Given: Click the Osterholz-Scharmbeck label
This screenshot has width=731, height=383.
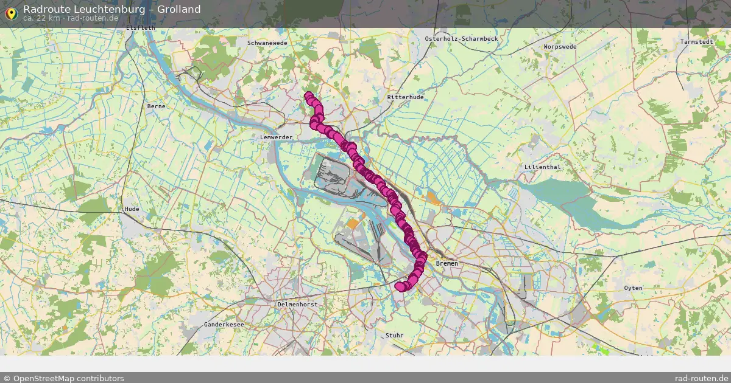Looking at the screenshot, I should tap(461, 38).
